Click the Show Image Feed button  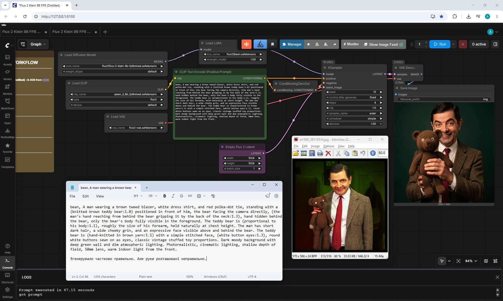383,44
